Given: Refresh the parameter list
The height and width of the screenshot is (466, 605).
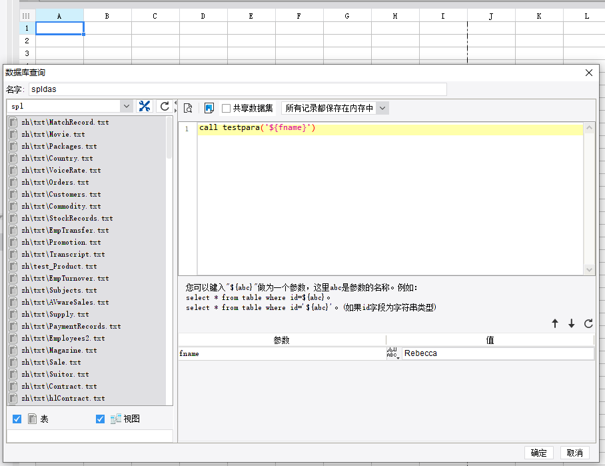Looking at the screenshot, I should pyautogui.click(x=588, y=323).
